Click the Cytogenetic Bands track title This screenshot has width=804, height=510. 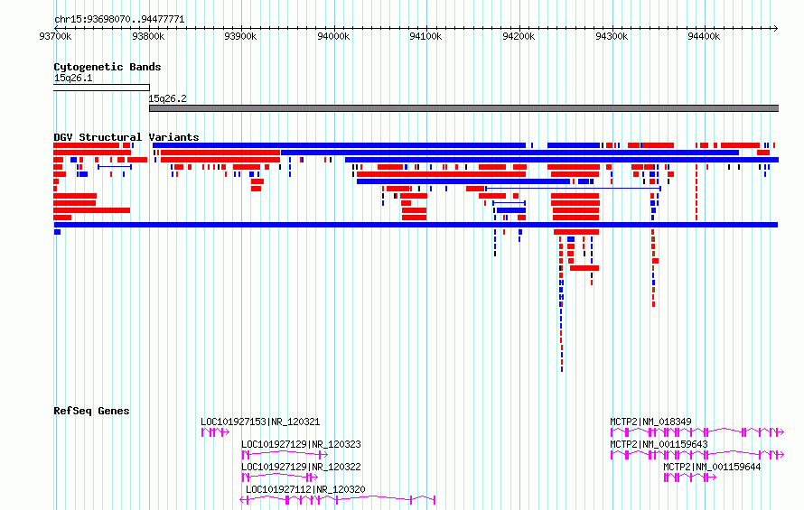point(108,67)
